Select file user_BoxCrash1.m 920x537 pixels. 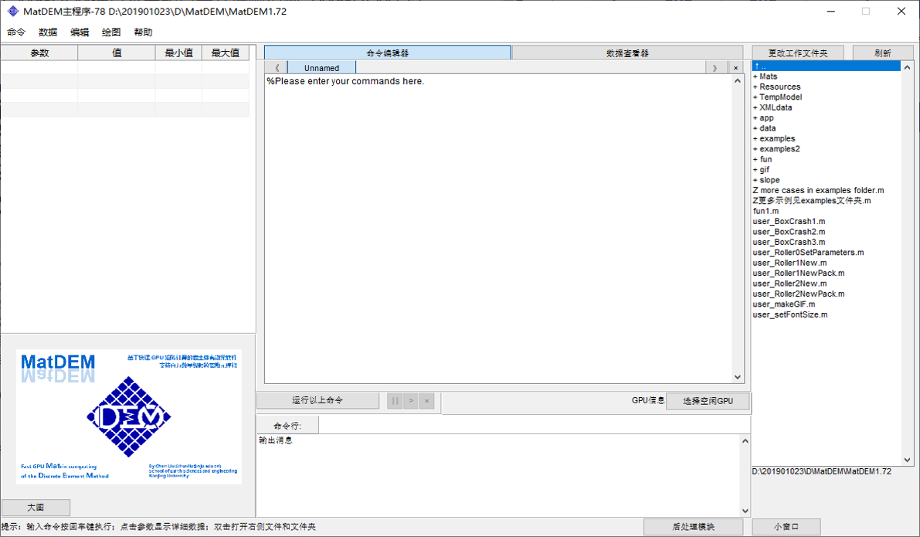pos(826,221)
